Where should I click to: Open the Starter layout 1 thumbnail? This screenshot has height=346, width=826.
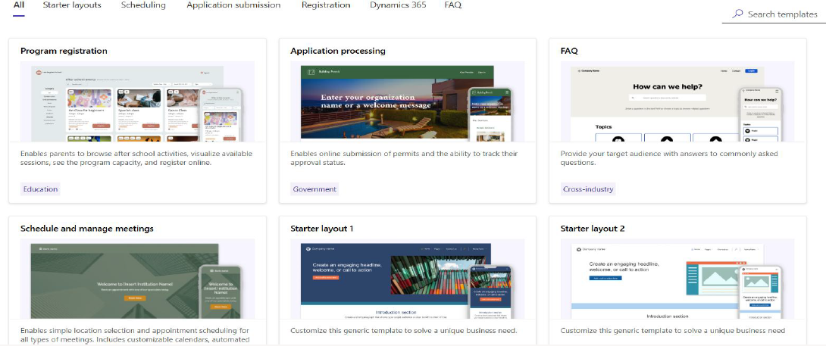[x=407, y=279]
